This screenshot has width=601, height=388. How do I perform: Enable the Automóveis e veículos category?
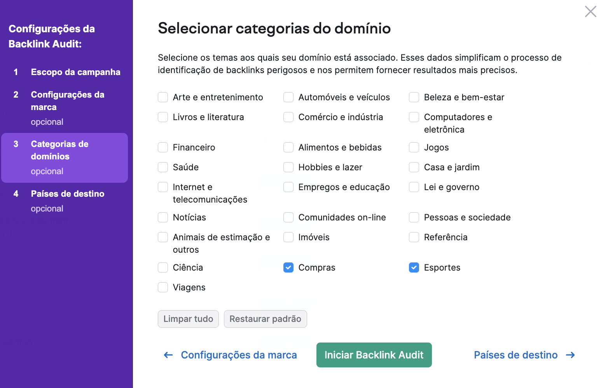coord(288,97)
